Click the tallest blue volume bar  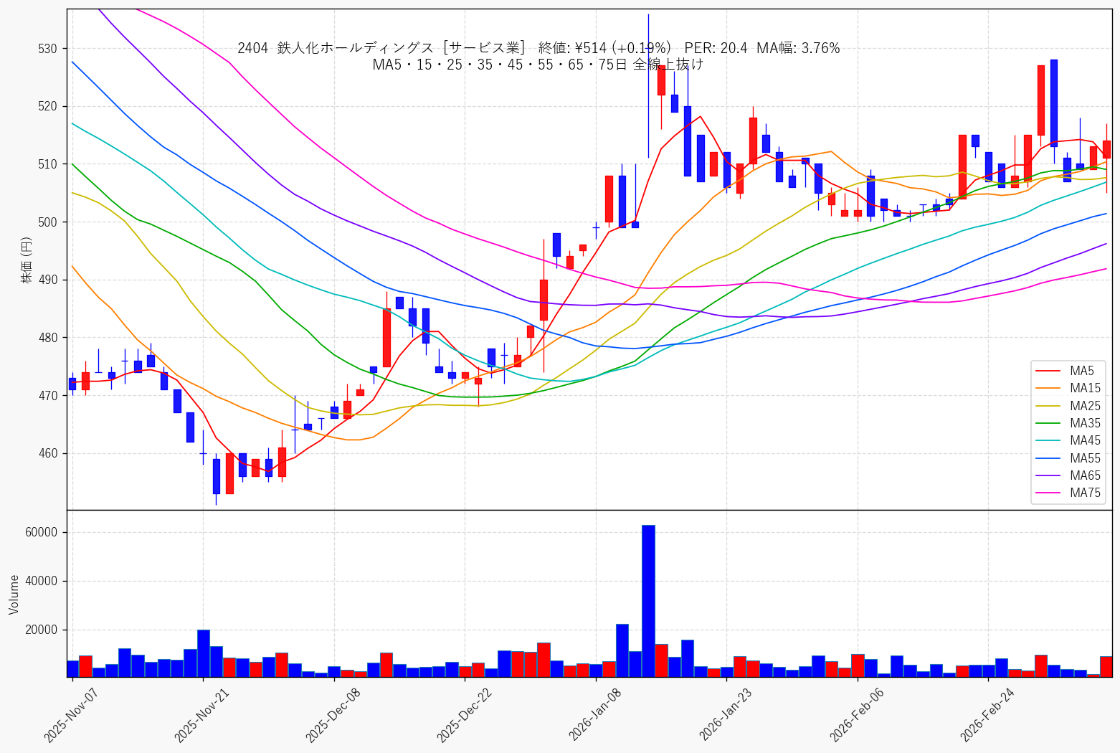pyautogui.click(x=648, y=601)
